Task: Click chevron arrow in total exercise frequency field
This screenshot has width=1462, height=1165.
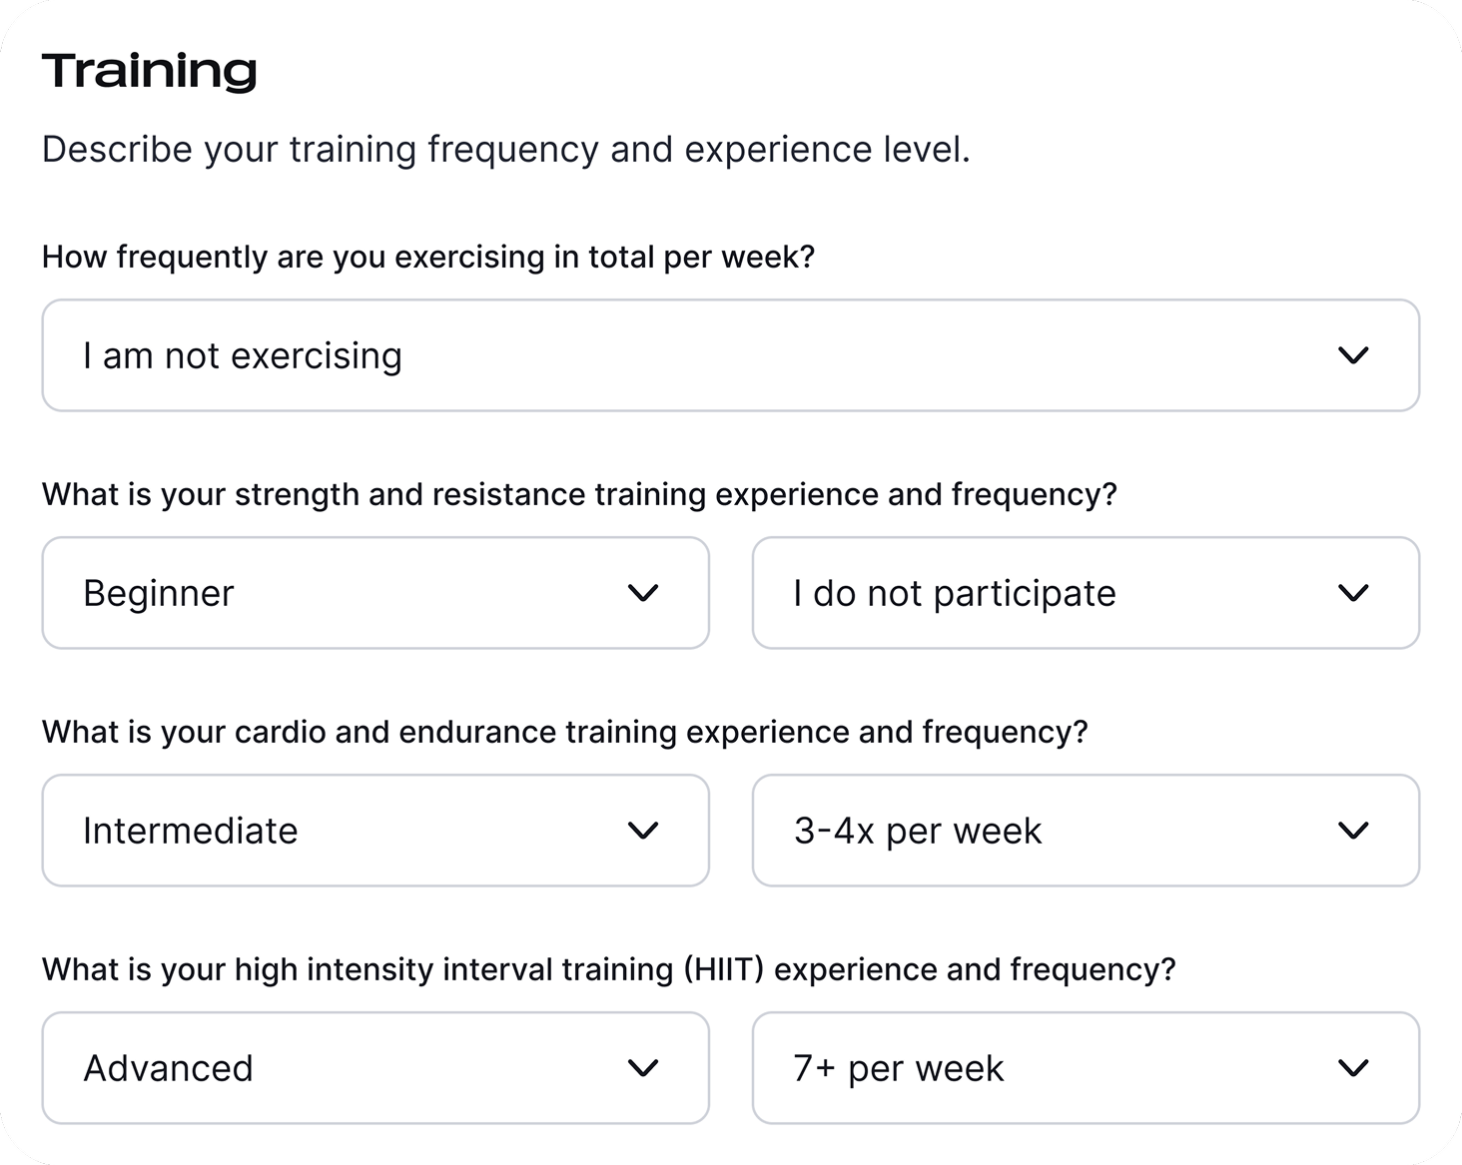Action: (1353, 355)
